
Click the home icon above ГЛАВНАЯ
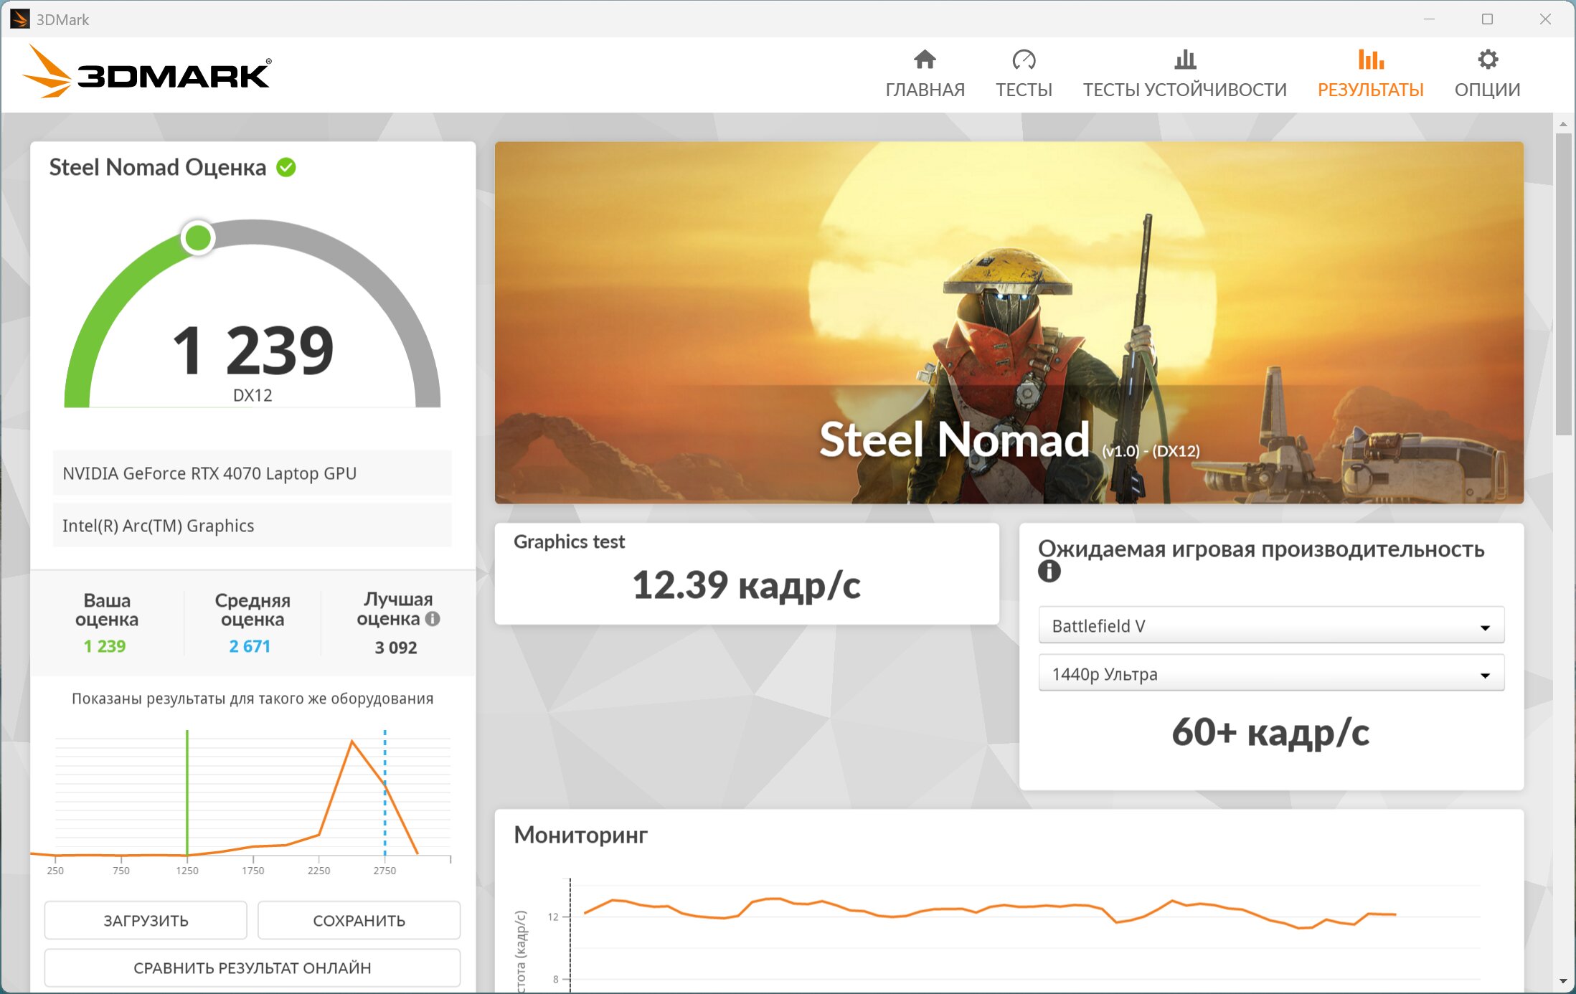[925, 59]
